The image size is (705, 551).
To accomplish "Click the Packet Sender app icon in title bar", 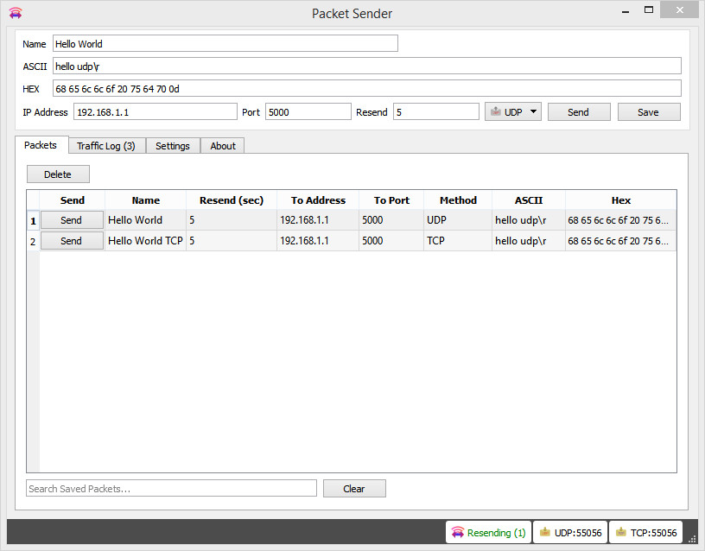I will pyautogui.click(x=16, y=13).
